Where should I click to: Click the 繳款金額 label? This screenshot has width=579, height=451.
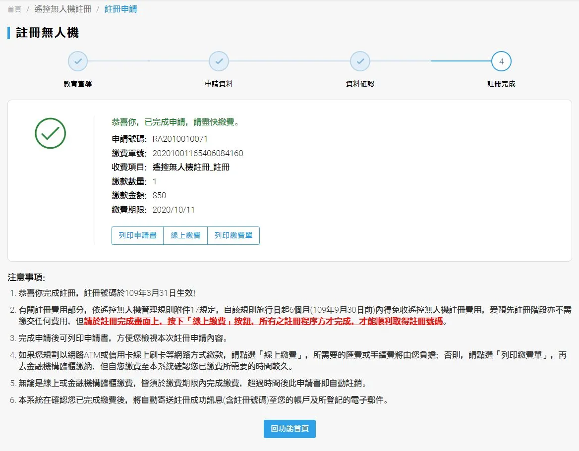point(129,196)
